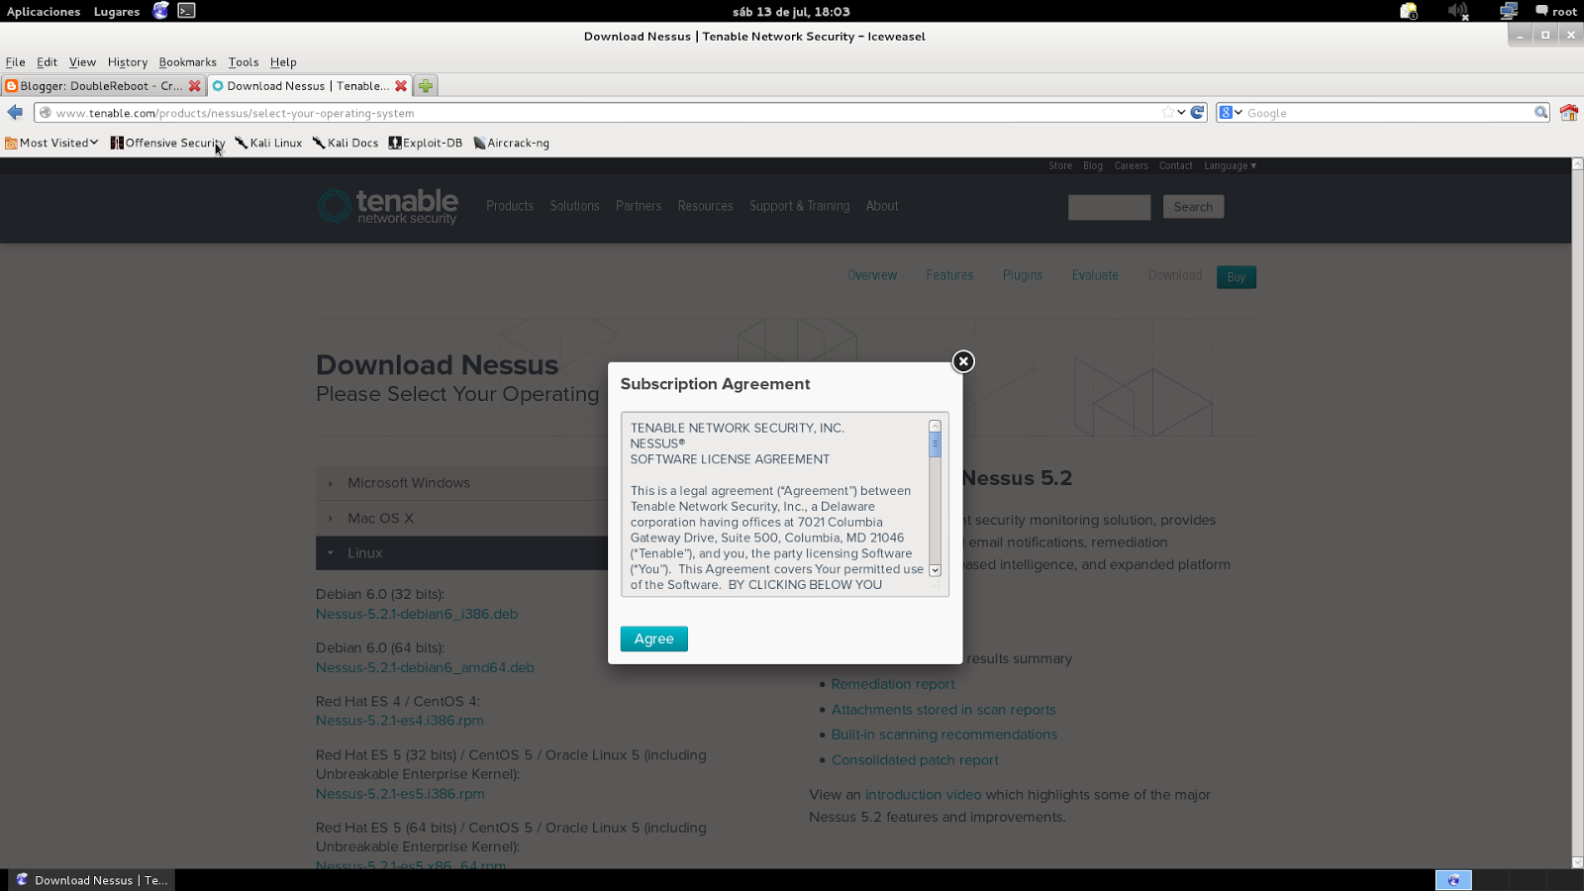This screenshot has height=891, width=1584.
Task: Click the bookmark star icon in URL bar
Action: [x=1167, y=113]
